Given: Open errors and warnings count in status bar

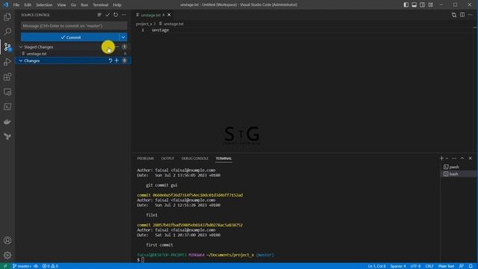Looking at the screenshot, I should coord(50,266).
